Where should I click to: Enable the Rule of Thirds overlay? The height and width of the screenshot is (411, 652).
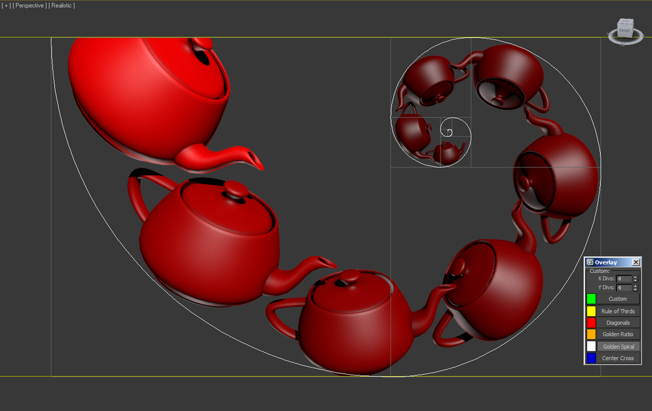(x=620, y=311)
